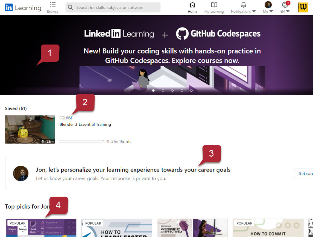Image resolution: width=313 pixels, height=237 pixels.
Task: Click the LinkedIn Learning banner logo
Action: 119,34
